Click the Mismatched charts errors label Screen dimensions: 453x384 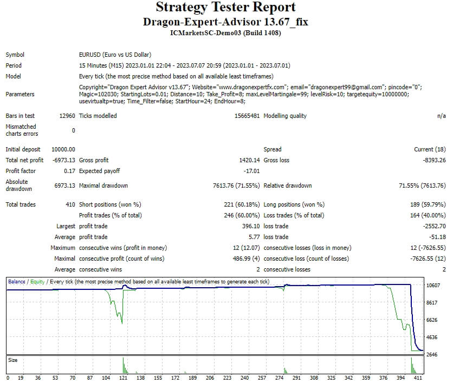[x=22, y=130]
